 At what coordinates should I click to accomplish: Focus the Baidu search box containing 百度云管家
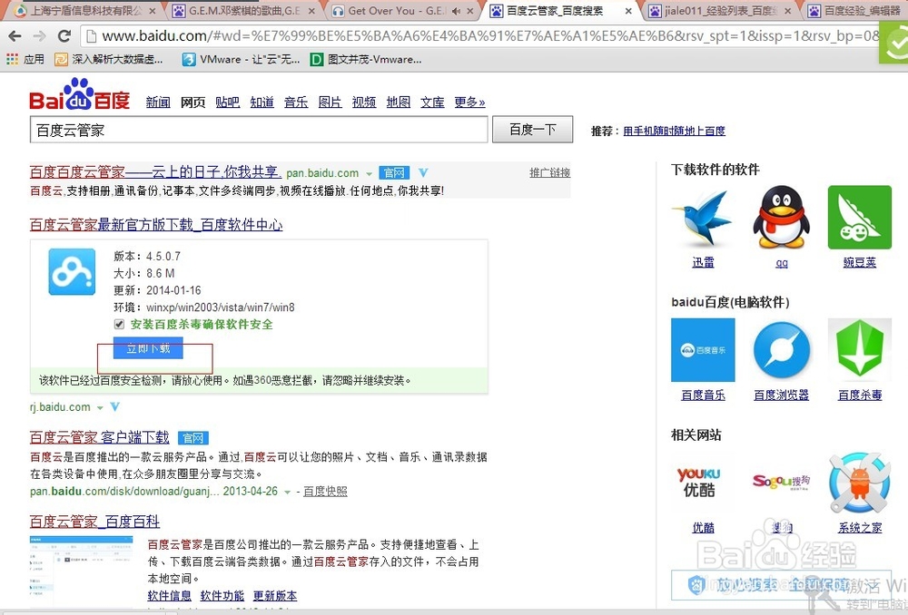pos(259,130)
